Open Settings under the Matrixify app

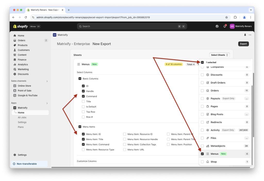click(22, 122)
